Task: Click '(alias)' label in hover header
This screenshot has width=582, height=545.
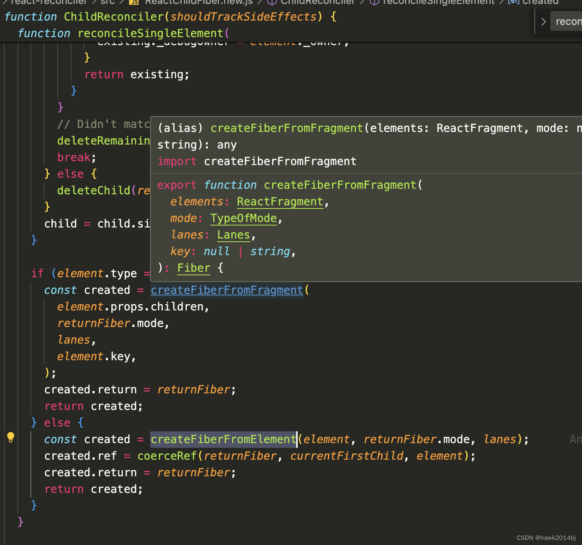Action: (180, 128)
